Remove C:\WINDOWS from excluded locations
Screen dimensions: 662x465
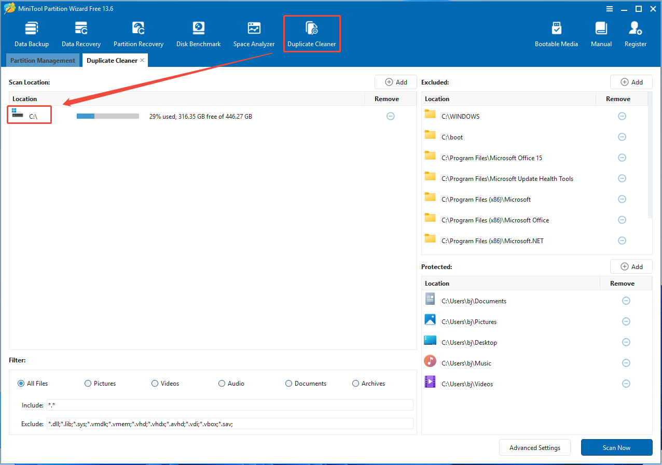tap(622, 116)
